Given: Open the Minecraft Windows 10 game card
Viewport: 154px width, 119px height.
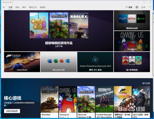Looking at the screenshot, I should [86, 102].
